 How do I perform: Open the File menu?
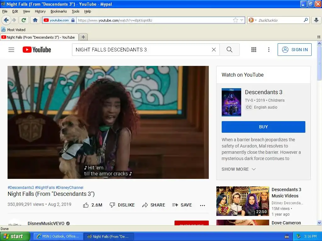click(5, 11)
